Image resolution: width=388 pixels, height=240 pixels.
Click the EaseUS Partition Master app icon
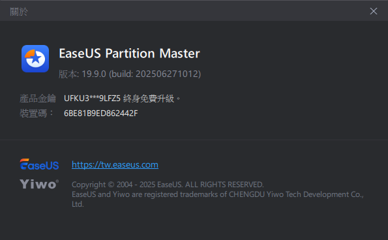click(x=35, y=59)
